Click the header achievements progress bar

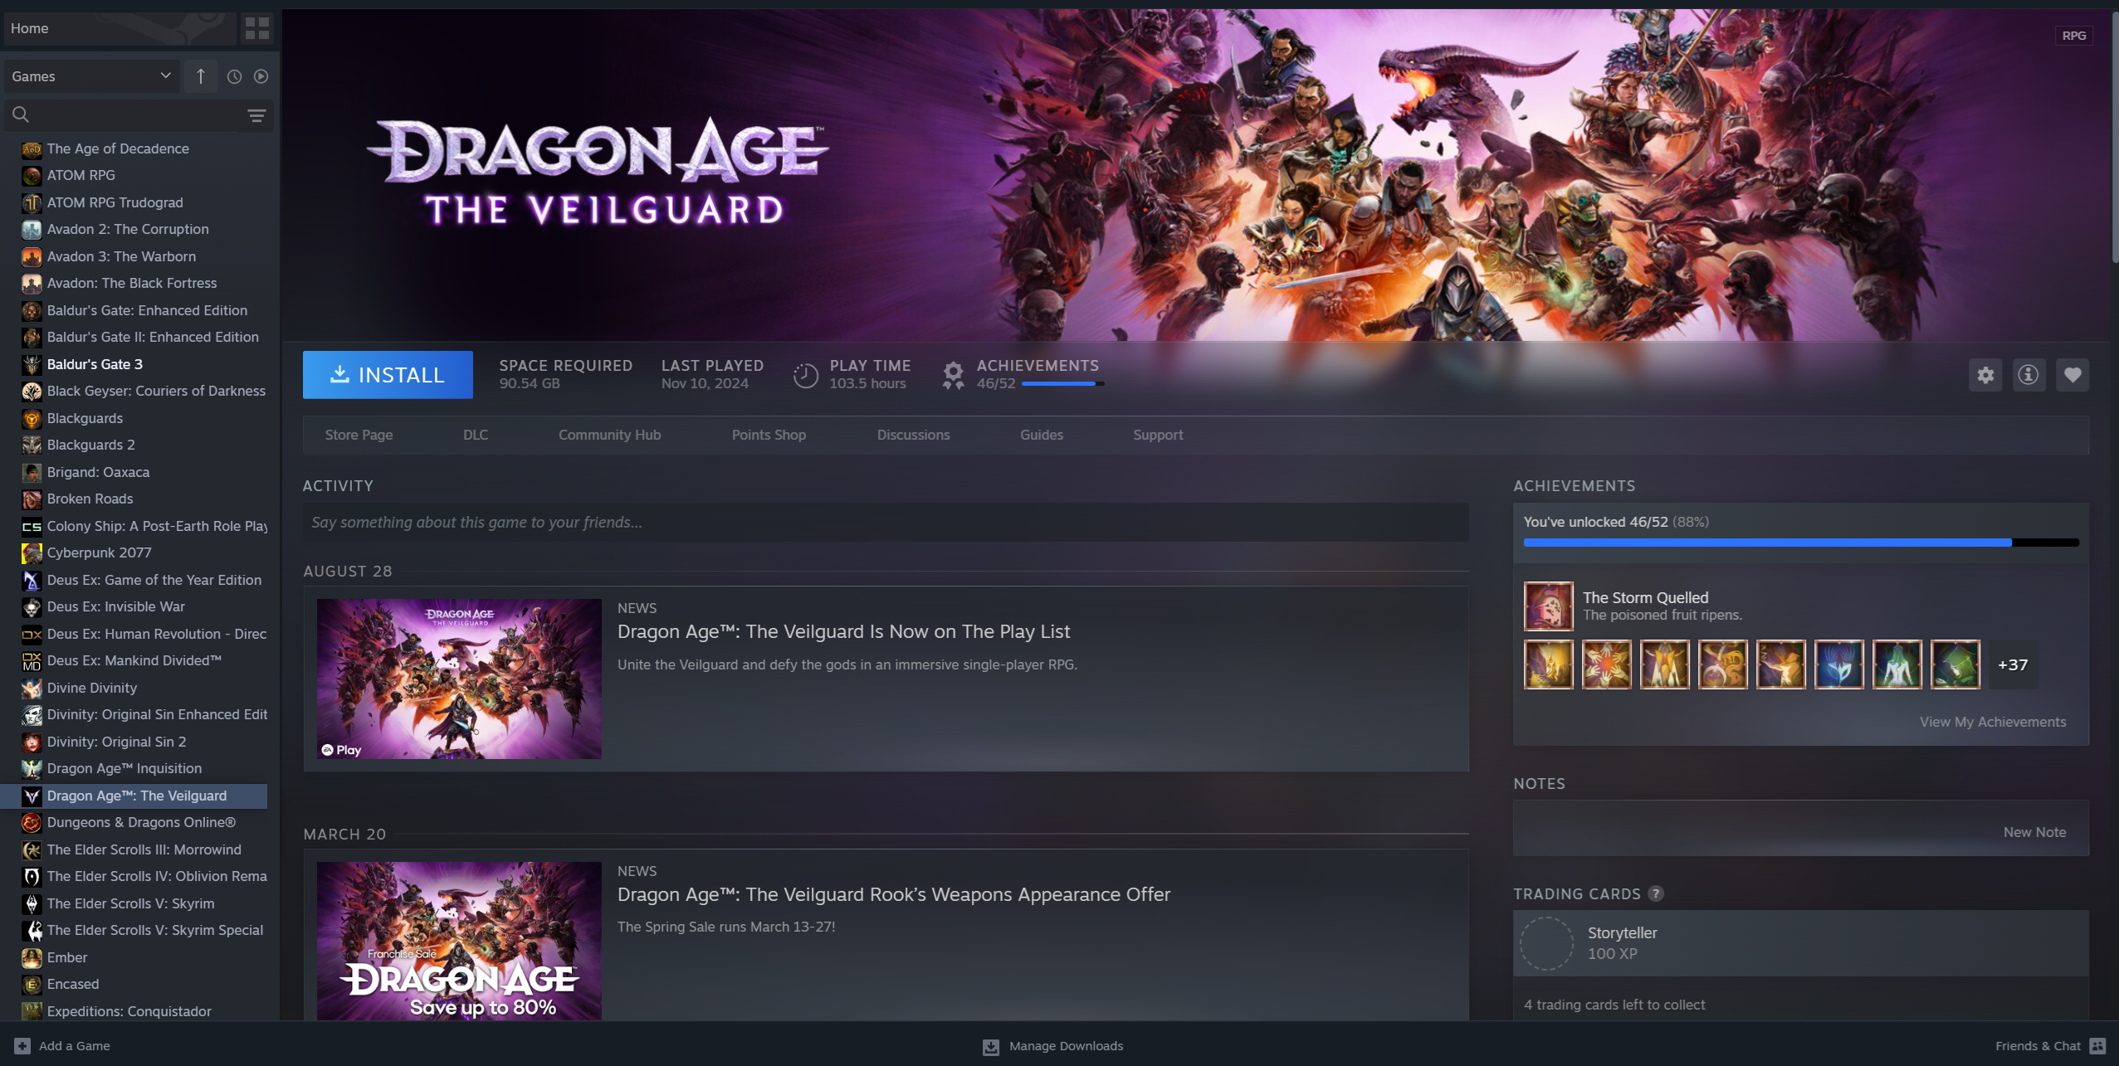click(x=1062, y=384)
